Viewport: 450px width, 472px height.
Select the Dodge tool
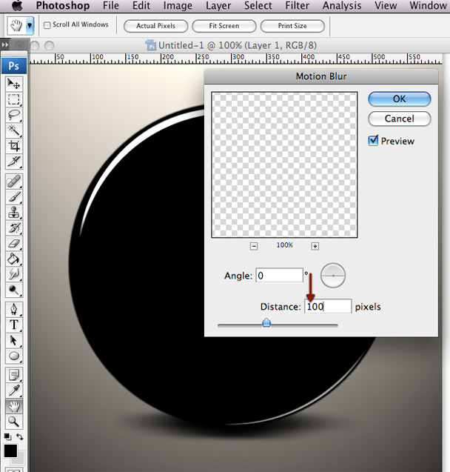click(x=13, y=290)
